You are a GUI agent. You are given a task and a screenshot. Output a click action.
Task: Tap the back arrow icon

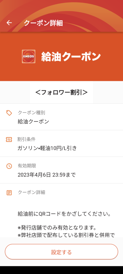tap(9, 23)
